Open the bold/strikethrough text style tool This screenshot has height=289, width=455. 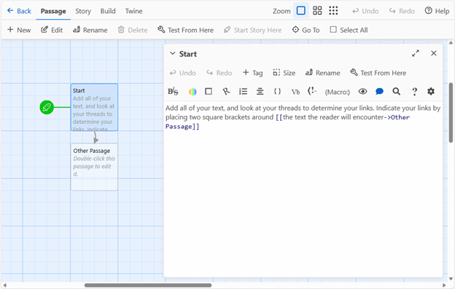tap(173, 92)
